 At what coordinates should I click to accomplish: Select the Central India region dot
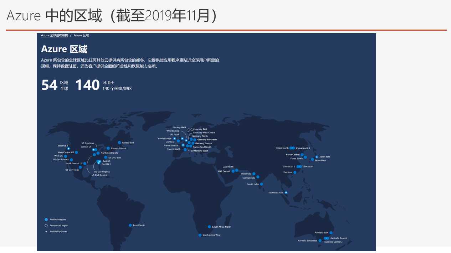258,177
